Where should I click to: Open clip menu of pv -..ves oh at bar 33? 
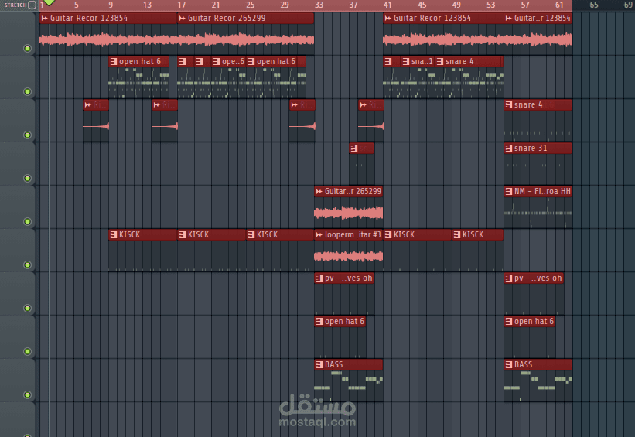coord(319,278)
